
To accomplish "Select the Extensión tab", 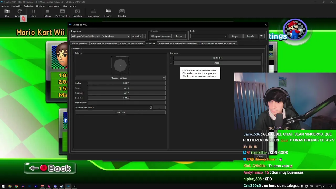I will (151, 44).
